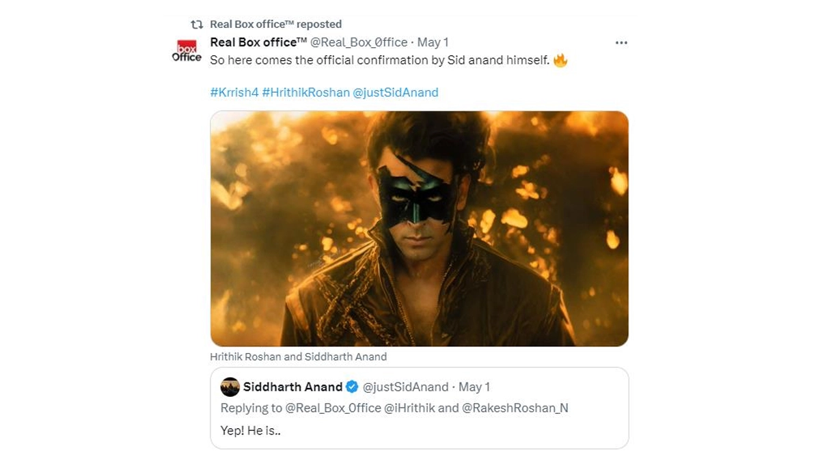Screen dimensions: 820x461
Task: Click the @Real_Box_Office handle in the tweet header
Action: 359,42
